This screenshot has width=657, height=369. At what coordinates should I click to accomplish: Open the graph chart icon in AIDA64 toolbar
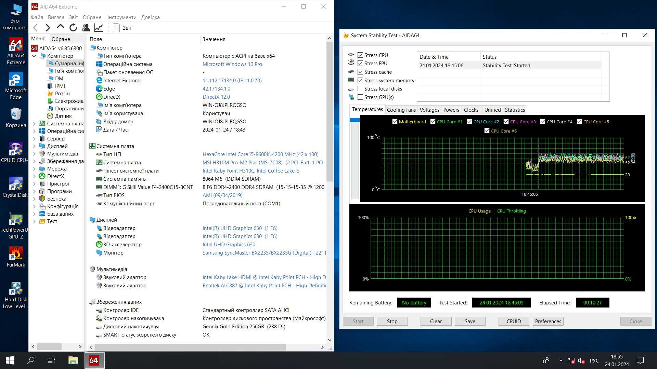click(x=99, y=28)
